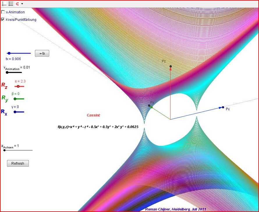Click the aAchsen slider handle

tap(4, 150)
